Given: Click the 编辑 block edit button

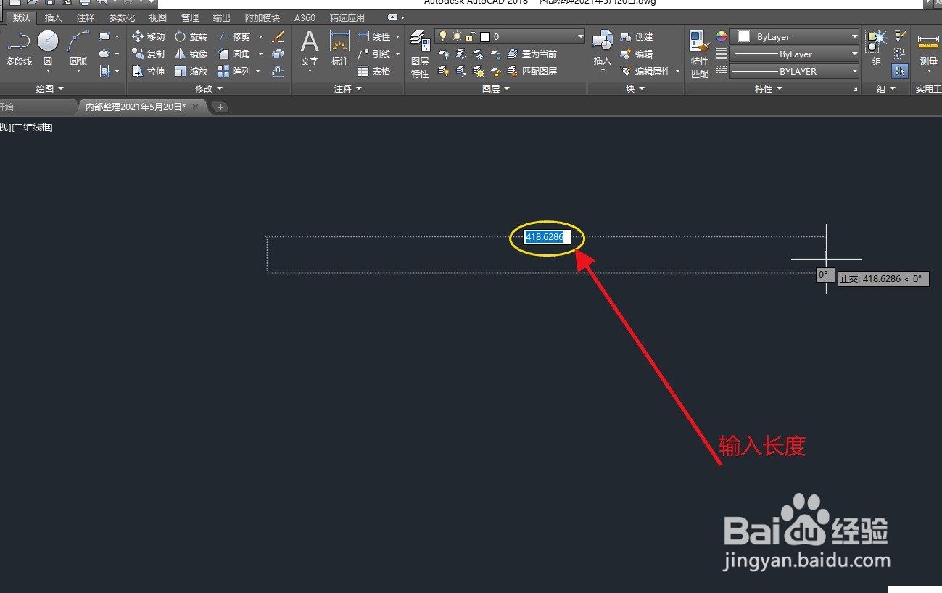Looking at the screenshot, I should [x=637, y=54].
